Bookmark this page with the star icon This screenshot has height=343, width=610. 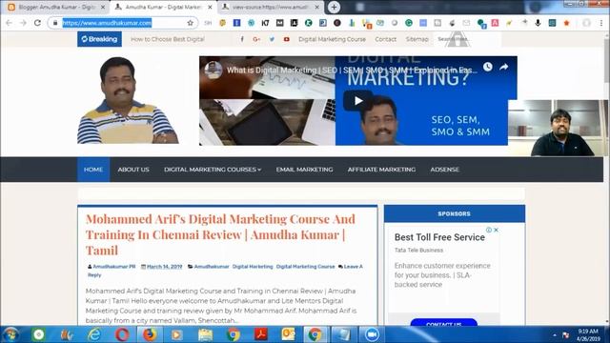click(191, 23)
